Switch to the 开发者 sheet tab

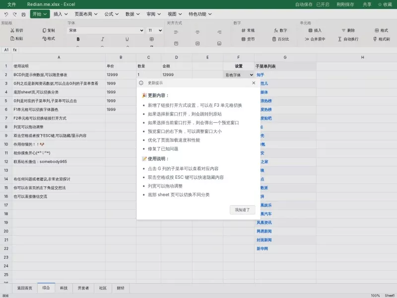(x=83, y=288)
